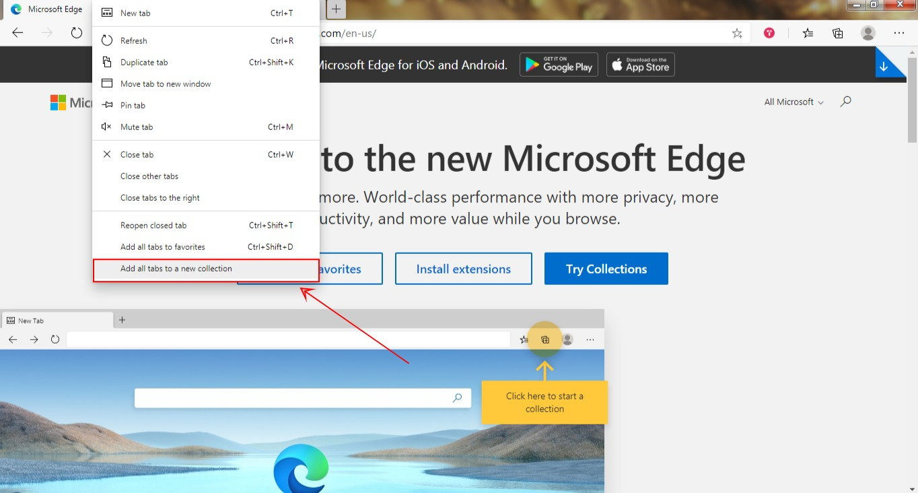Go back using the navigation arrow

[18, 32]
